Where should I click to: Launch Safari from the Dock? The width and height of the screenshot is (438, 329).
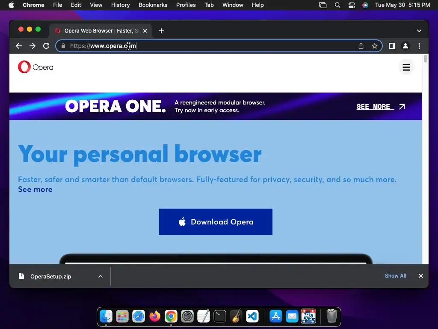tap(139, 317)
